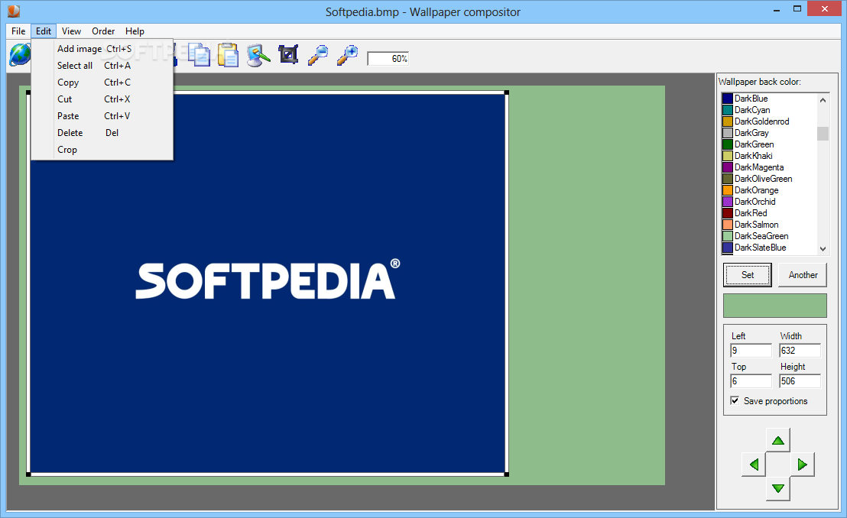Image resolution: width=847 pixels, height=518 pixels.
Task: Choose Paste in the Edit menu
Action: [x=102, y=115]
